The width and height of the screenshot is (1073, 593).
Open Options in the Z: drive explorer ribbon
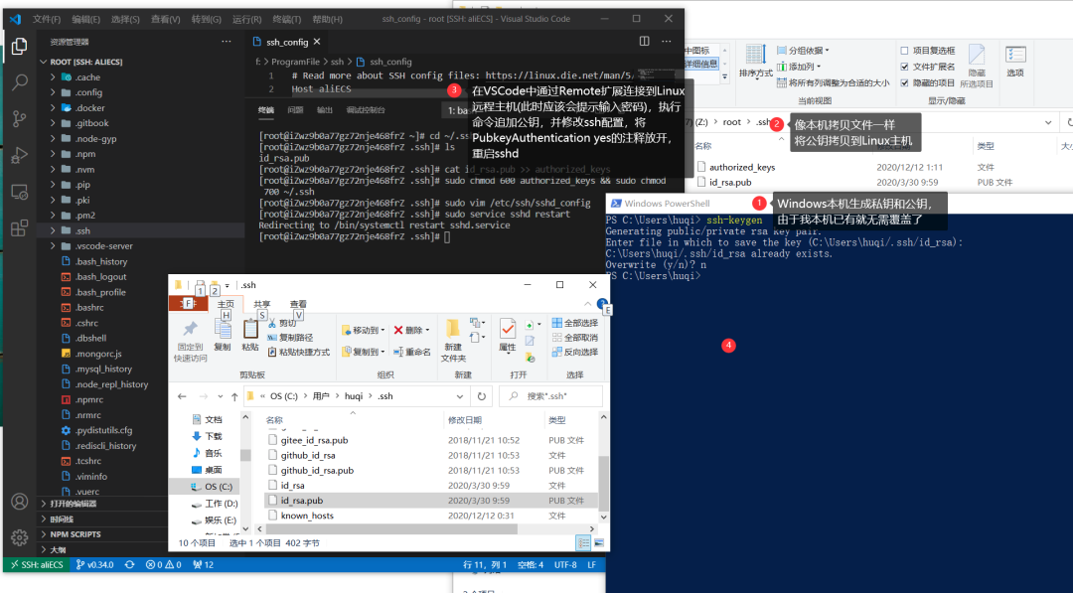tap(1015, 61)
